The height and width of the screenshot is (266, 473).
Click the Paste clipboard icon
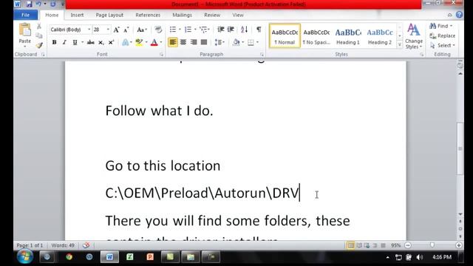[x=24, y=30]
